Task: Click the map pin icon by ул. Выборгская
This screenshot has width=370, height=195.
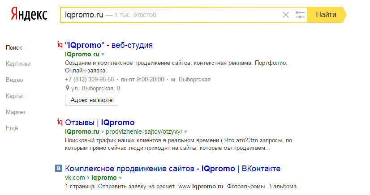Action: pyautogui.click(x=67, y=88)
